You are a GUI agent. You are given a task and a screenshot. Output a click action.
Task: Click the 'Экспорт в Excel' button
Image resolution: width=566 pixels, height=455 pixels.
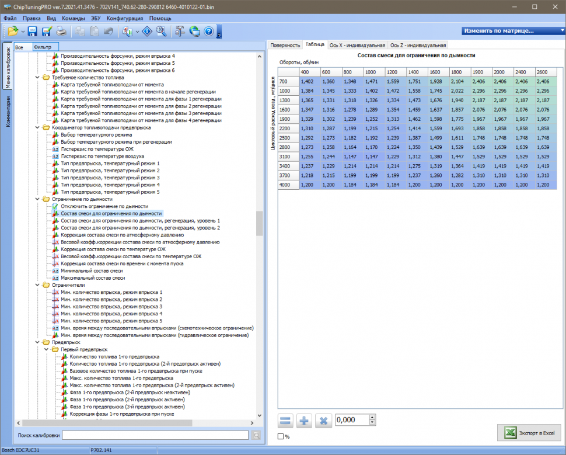coord(528,433)
